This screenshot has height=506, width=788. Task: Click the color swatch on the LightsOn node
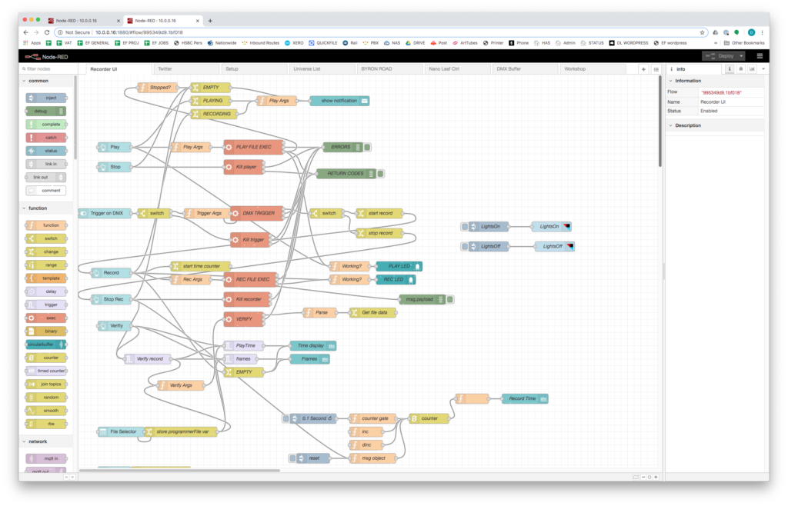(567, 226)
